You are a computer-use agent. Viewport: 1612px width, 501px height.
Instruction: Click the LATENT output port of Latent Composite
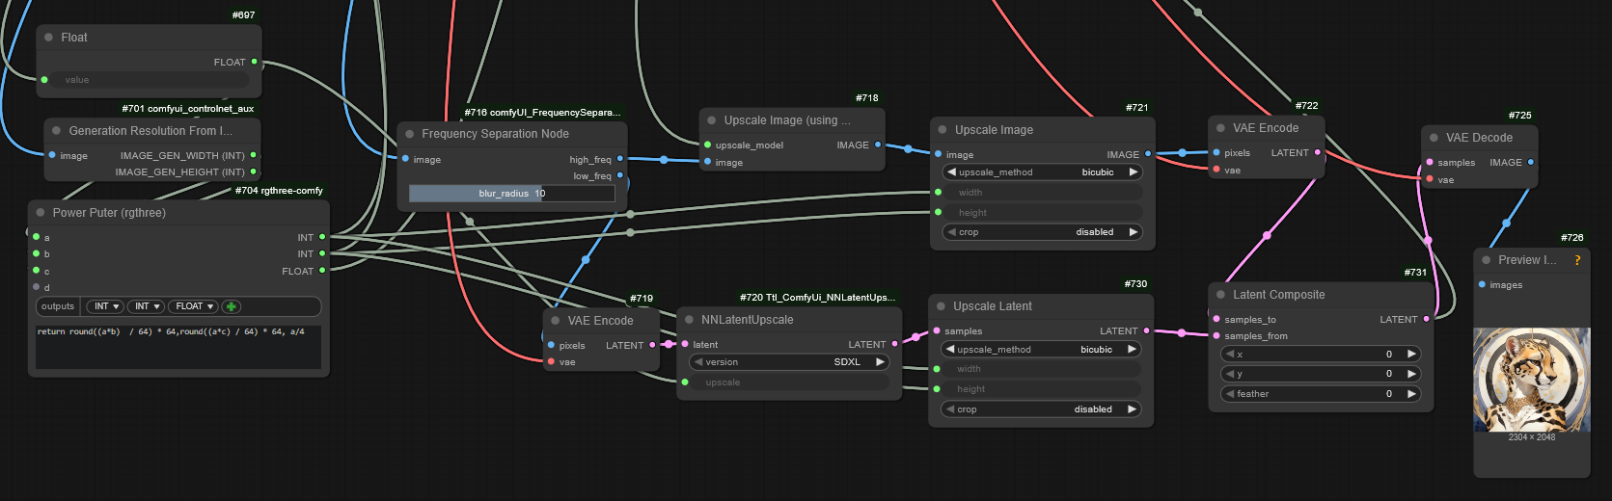pyautogui.click(x=1427, y=319)
